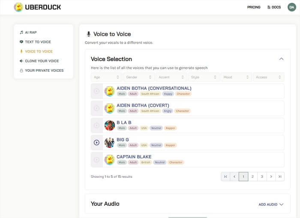Viewport: 300px width, 218px height.
Task: Click the music note icon beside AI RAP
Action: (x=21, y=32)
